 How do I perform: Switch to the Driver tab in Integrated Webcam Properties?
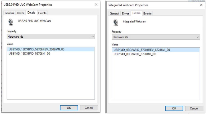coord(125,13)
